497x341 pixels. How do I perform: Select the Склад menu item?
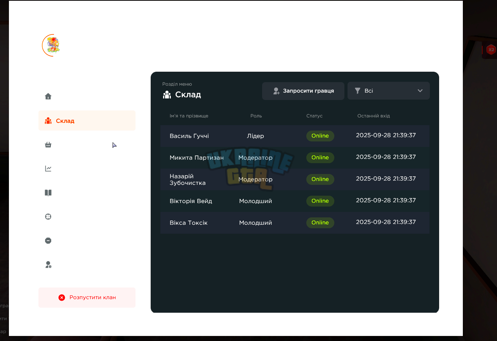(x=87, y=121)
